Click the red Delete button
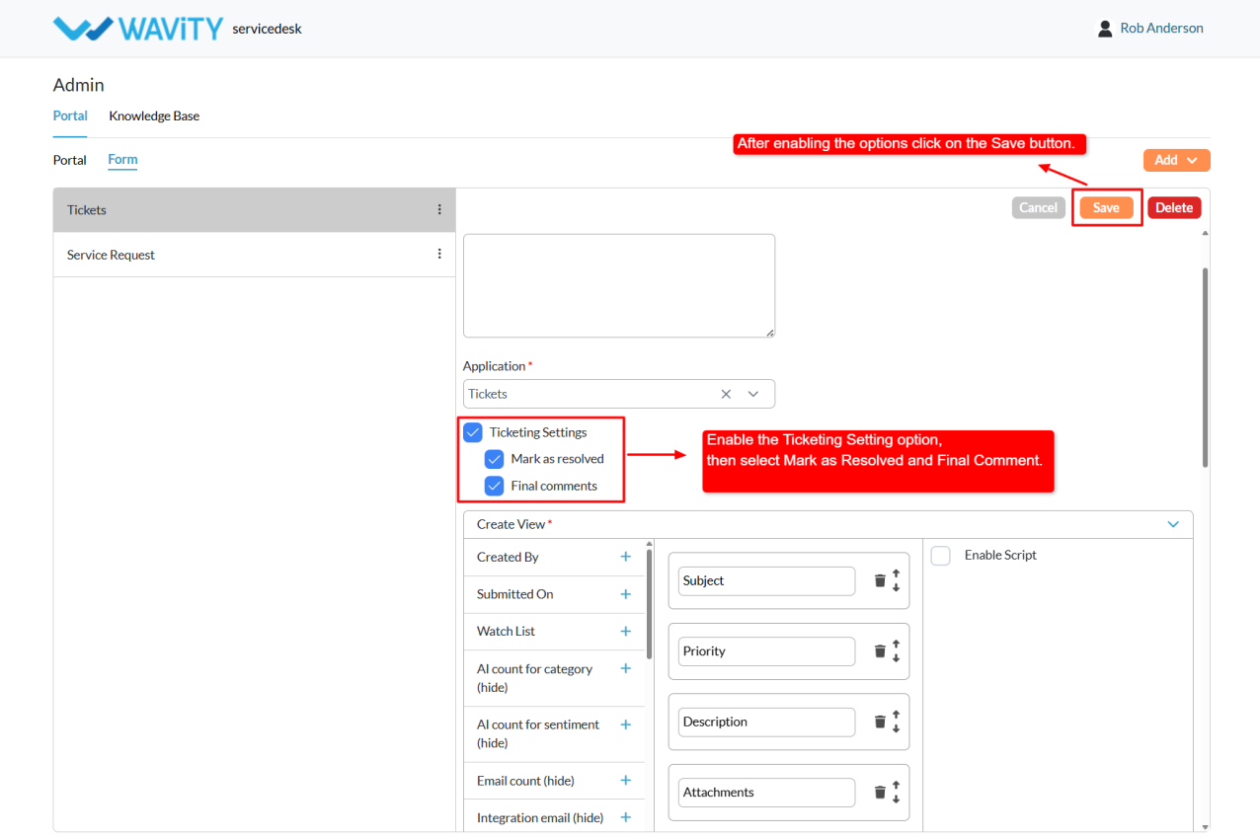This screenshot has width=1260, height=838. point(1174,207)
